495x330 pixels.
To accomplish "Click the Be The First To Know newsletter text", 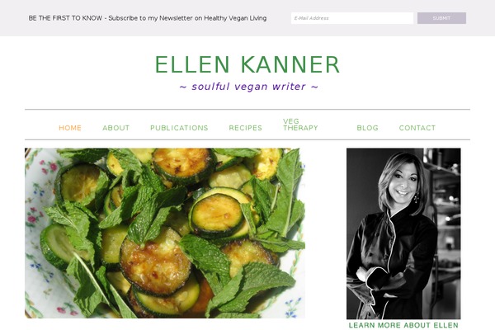I will (148, 18).
